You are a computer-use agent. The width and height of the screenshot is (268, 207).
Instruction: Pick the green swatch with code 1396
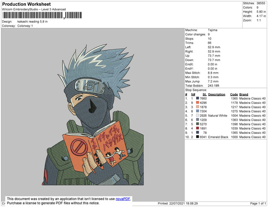[197, 124]
